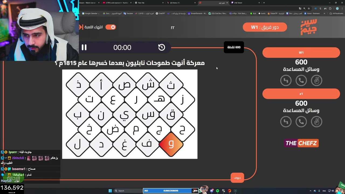The width and height of the screenshot is (345, 194).
Task: Open Spotify from the taskbar
Action: pos(218,191)
